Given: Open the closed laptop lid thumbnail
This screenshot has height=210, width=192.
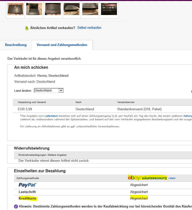Looking at the screenshot, I should pos(15,9).
